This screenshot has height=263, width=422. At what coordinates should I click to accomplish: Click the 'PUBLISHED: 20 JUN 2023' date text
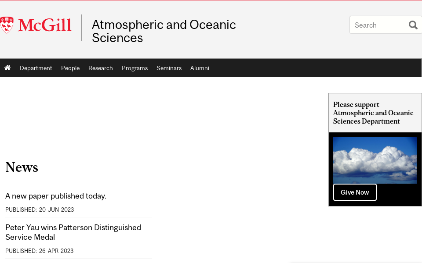40,210
